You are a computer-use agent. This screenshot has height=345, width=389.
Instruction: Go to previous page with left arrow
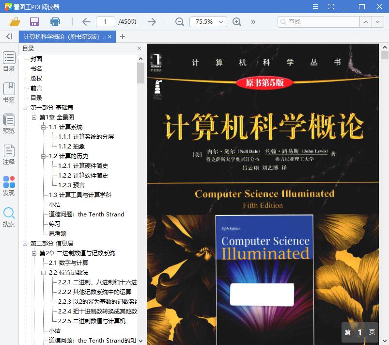point(86,22)
